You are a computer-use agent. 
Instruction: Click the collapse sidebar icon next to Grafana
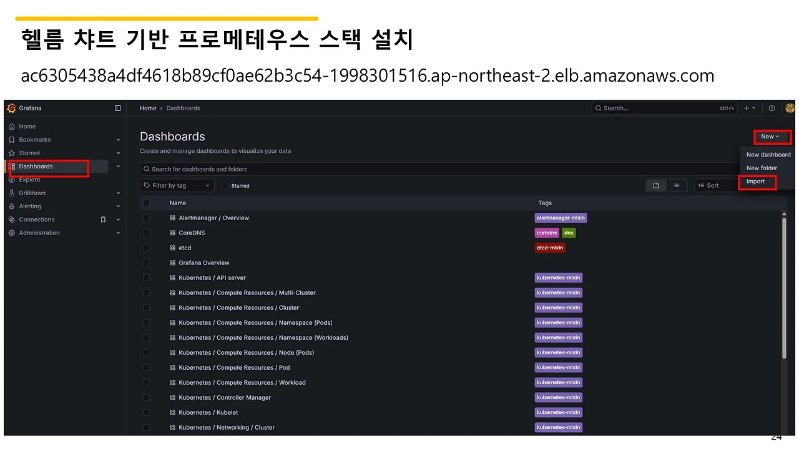tap(118, 107)
